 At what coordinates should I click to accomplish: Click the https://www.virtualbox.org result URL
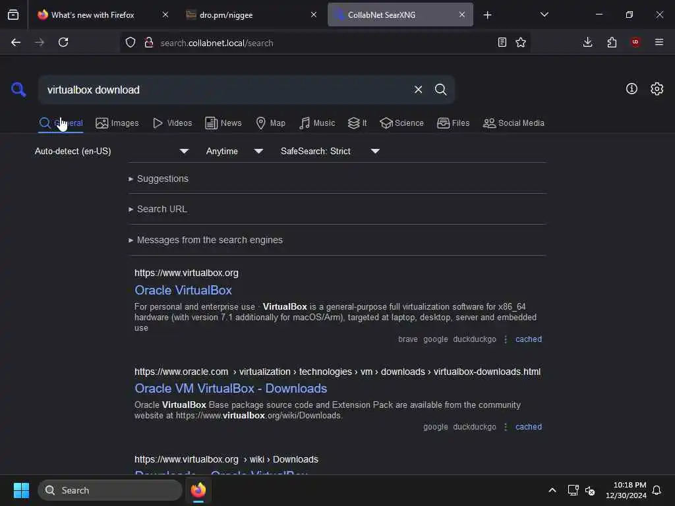click(187, 273)
